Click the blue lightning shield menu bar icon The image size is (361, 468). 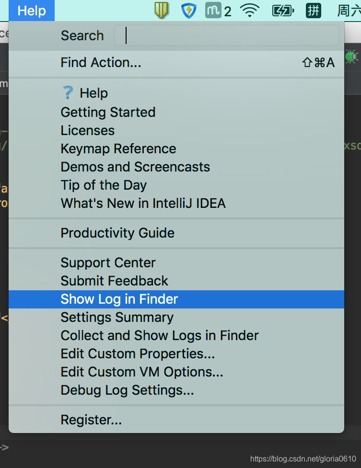coord(188,10)
